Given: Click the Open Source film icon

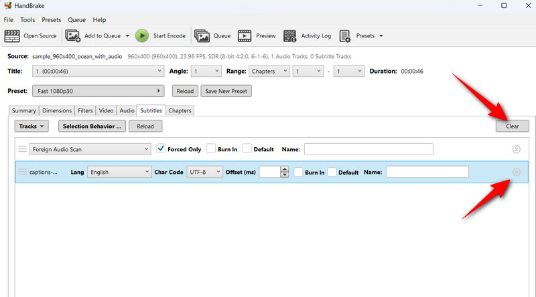Looking at the screenshot, I should (12, 35).
